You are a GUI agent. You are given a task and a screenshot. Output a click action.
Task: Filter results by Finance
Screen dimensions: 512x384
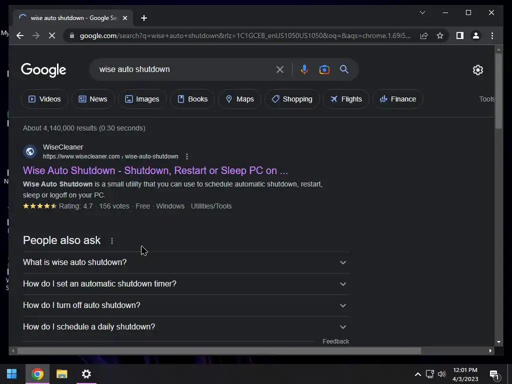coord(397,99)
